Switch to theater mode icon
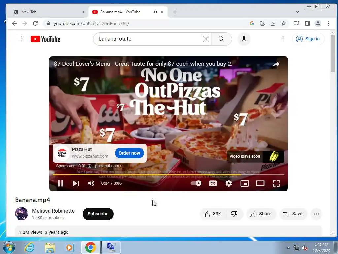Image resolution: width=338 pixels, height=254 pixels. (260, 183)
